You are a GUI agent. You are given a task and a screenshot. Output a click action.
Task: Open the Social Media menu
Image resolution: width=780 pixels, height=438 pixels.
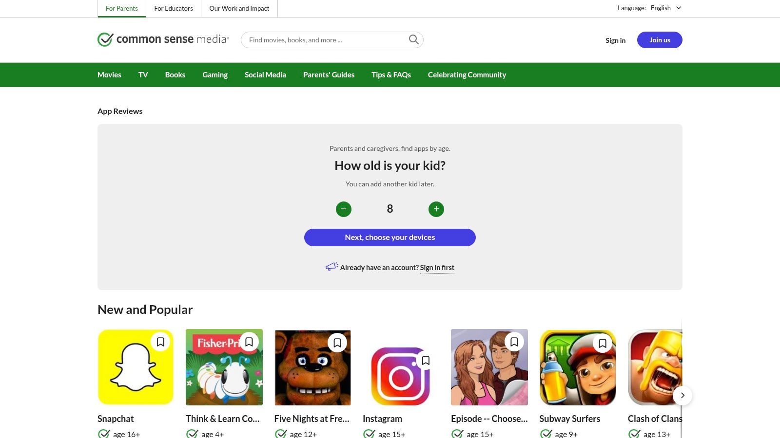point(265,75)
